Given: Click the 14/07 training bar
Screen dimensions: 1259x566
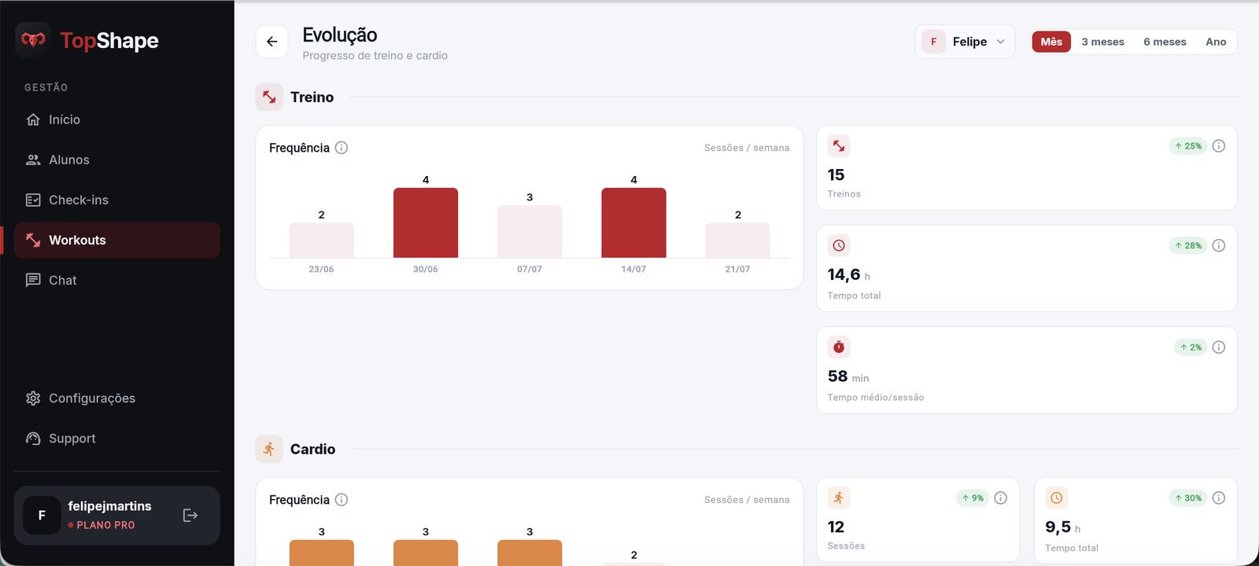Looking at the screenshot, I should click(x=633, y=222).
